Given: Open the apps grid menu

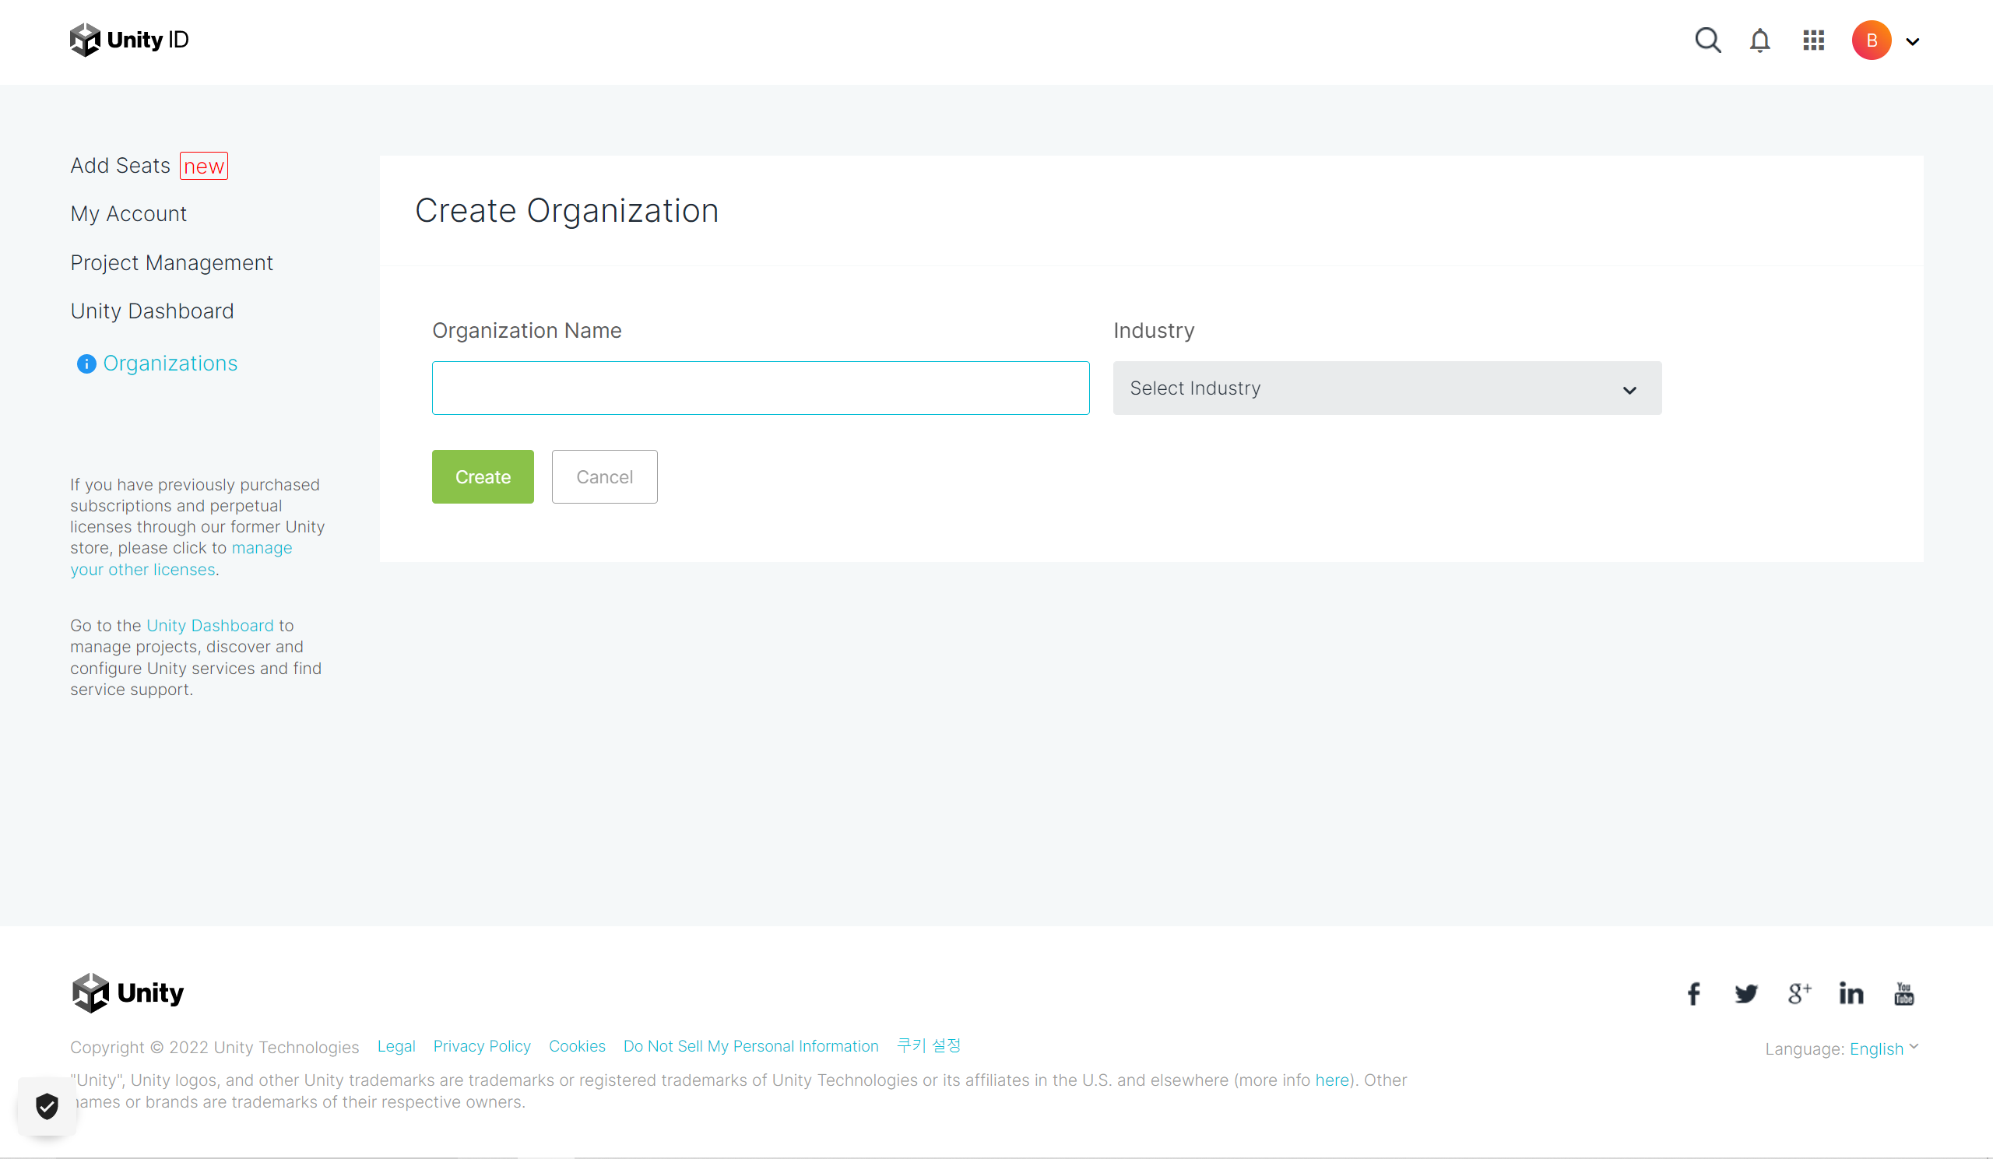Looking at the screenshot, I should tap(1813, 40).
